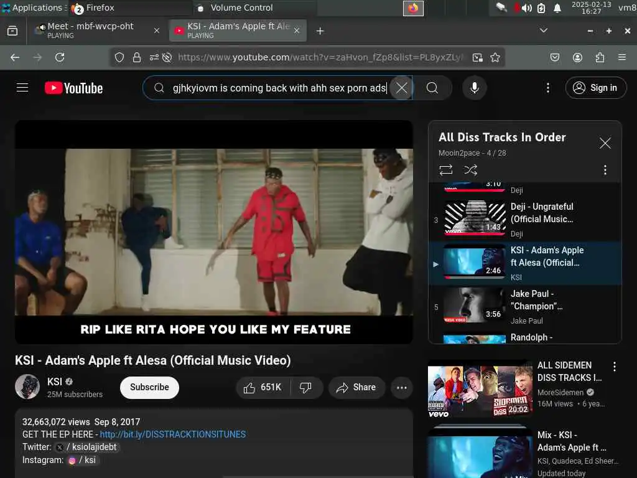The height and width of the screenshot is (478, 637).
Task: Open ksi Instagram link
Action: [83, 460]
